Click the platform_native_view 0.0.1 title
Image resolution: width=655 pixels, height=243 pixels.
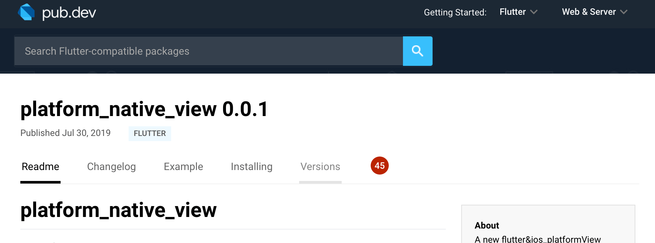coord(144,109)
